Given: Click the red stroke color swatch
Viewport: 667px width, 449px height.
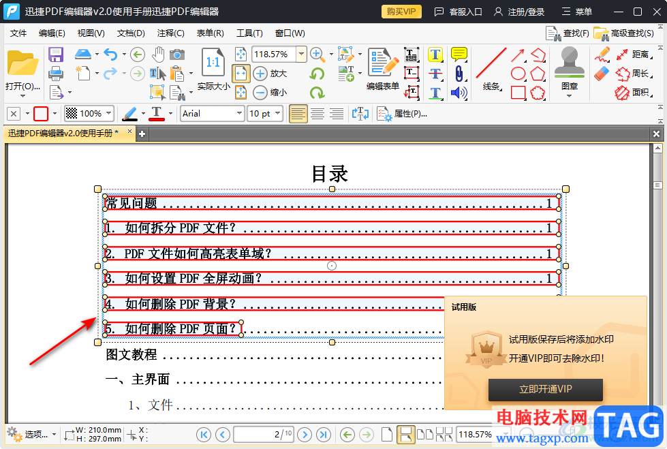Looking at the screenshot, I should tap(41, 114).
